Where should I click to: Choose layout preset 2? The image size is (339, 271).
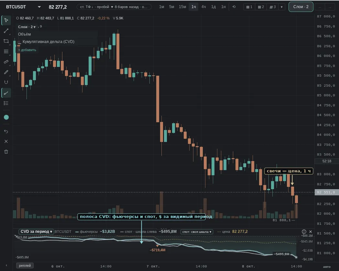[x=261, y=7]
